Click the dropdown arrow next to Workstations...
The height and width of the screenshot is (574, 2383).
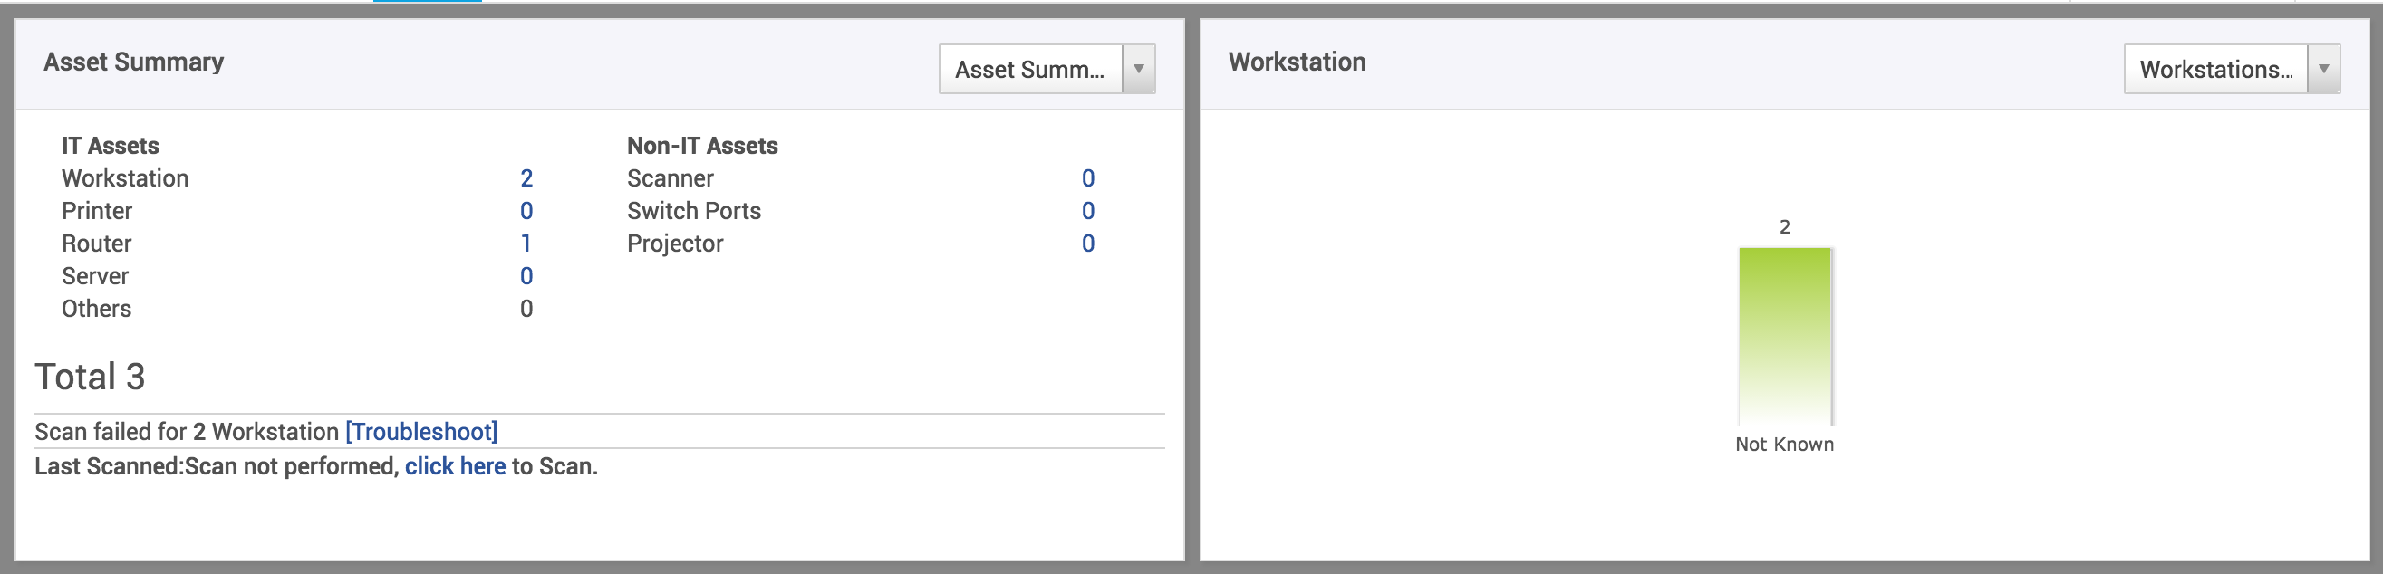tap(2326, 68)
